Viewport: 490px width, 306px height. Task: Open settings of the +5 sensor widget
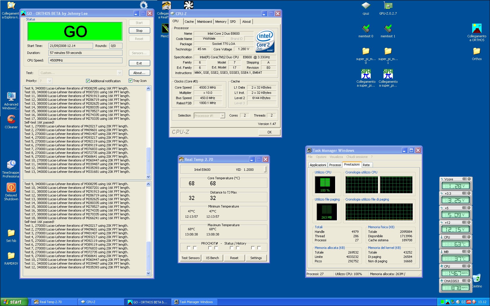[x=464, y=208]
